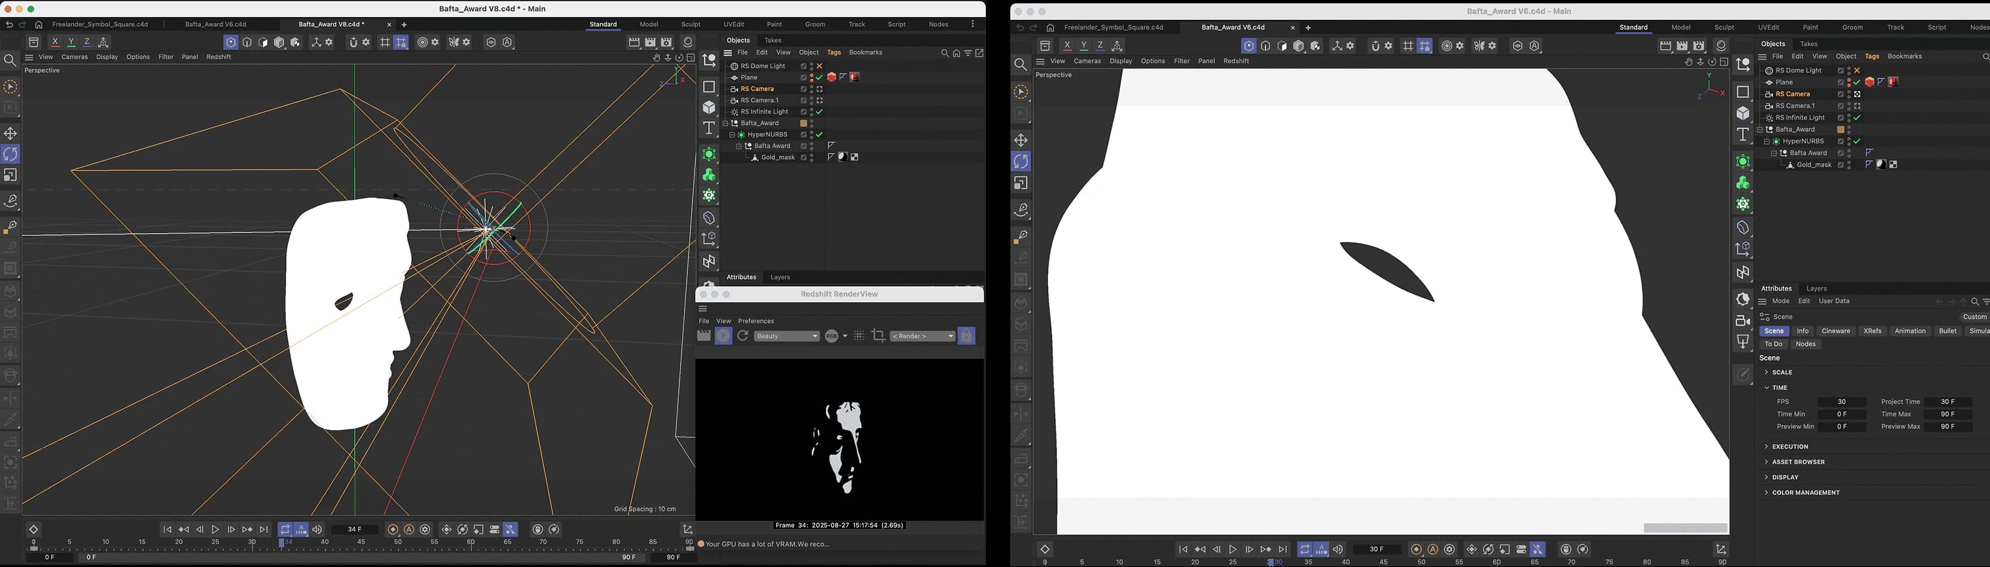
Task: Click the Gold_mask material tag in left window
Action: click(843, 158)
